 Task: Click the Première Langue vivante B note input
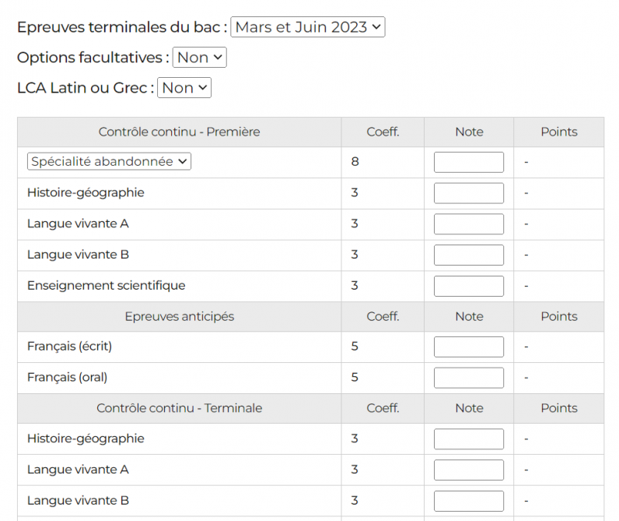tap(468, 255)
